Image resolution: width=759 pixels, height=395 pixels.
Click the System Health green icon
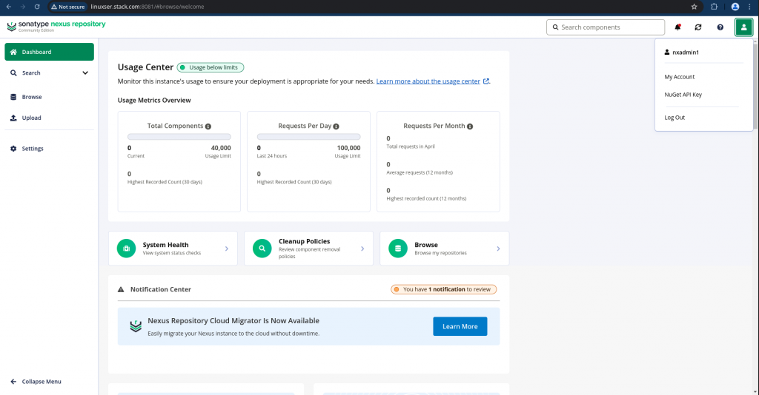126,249
